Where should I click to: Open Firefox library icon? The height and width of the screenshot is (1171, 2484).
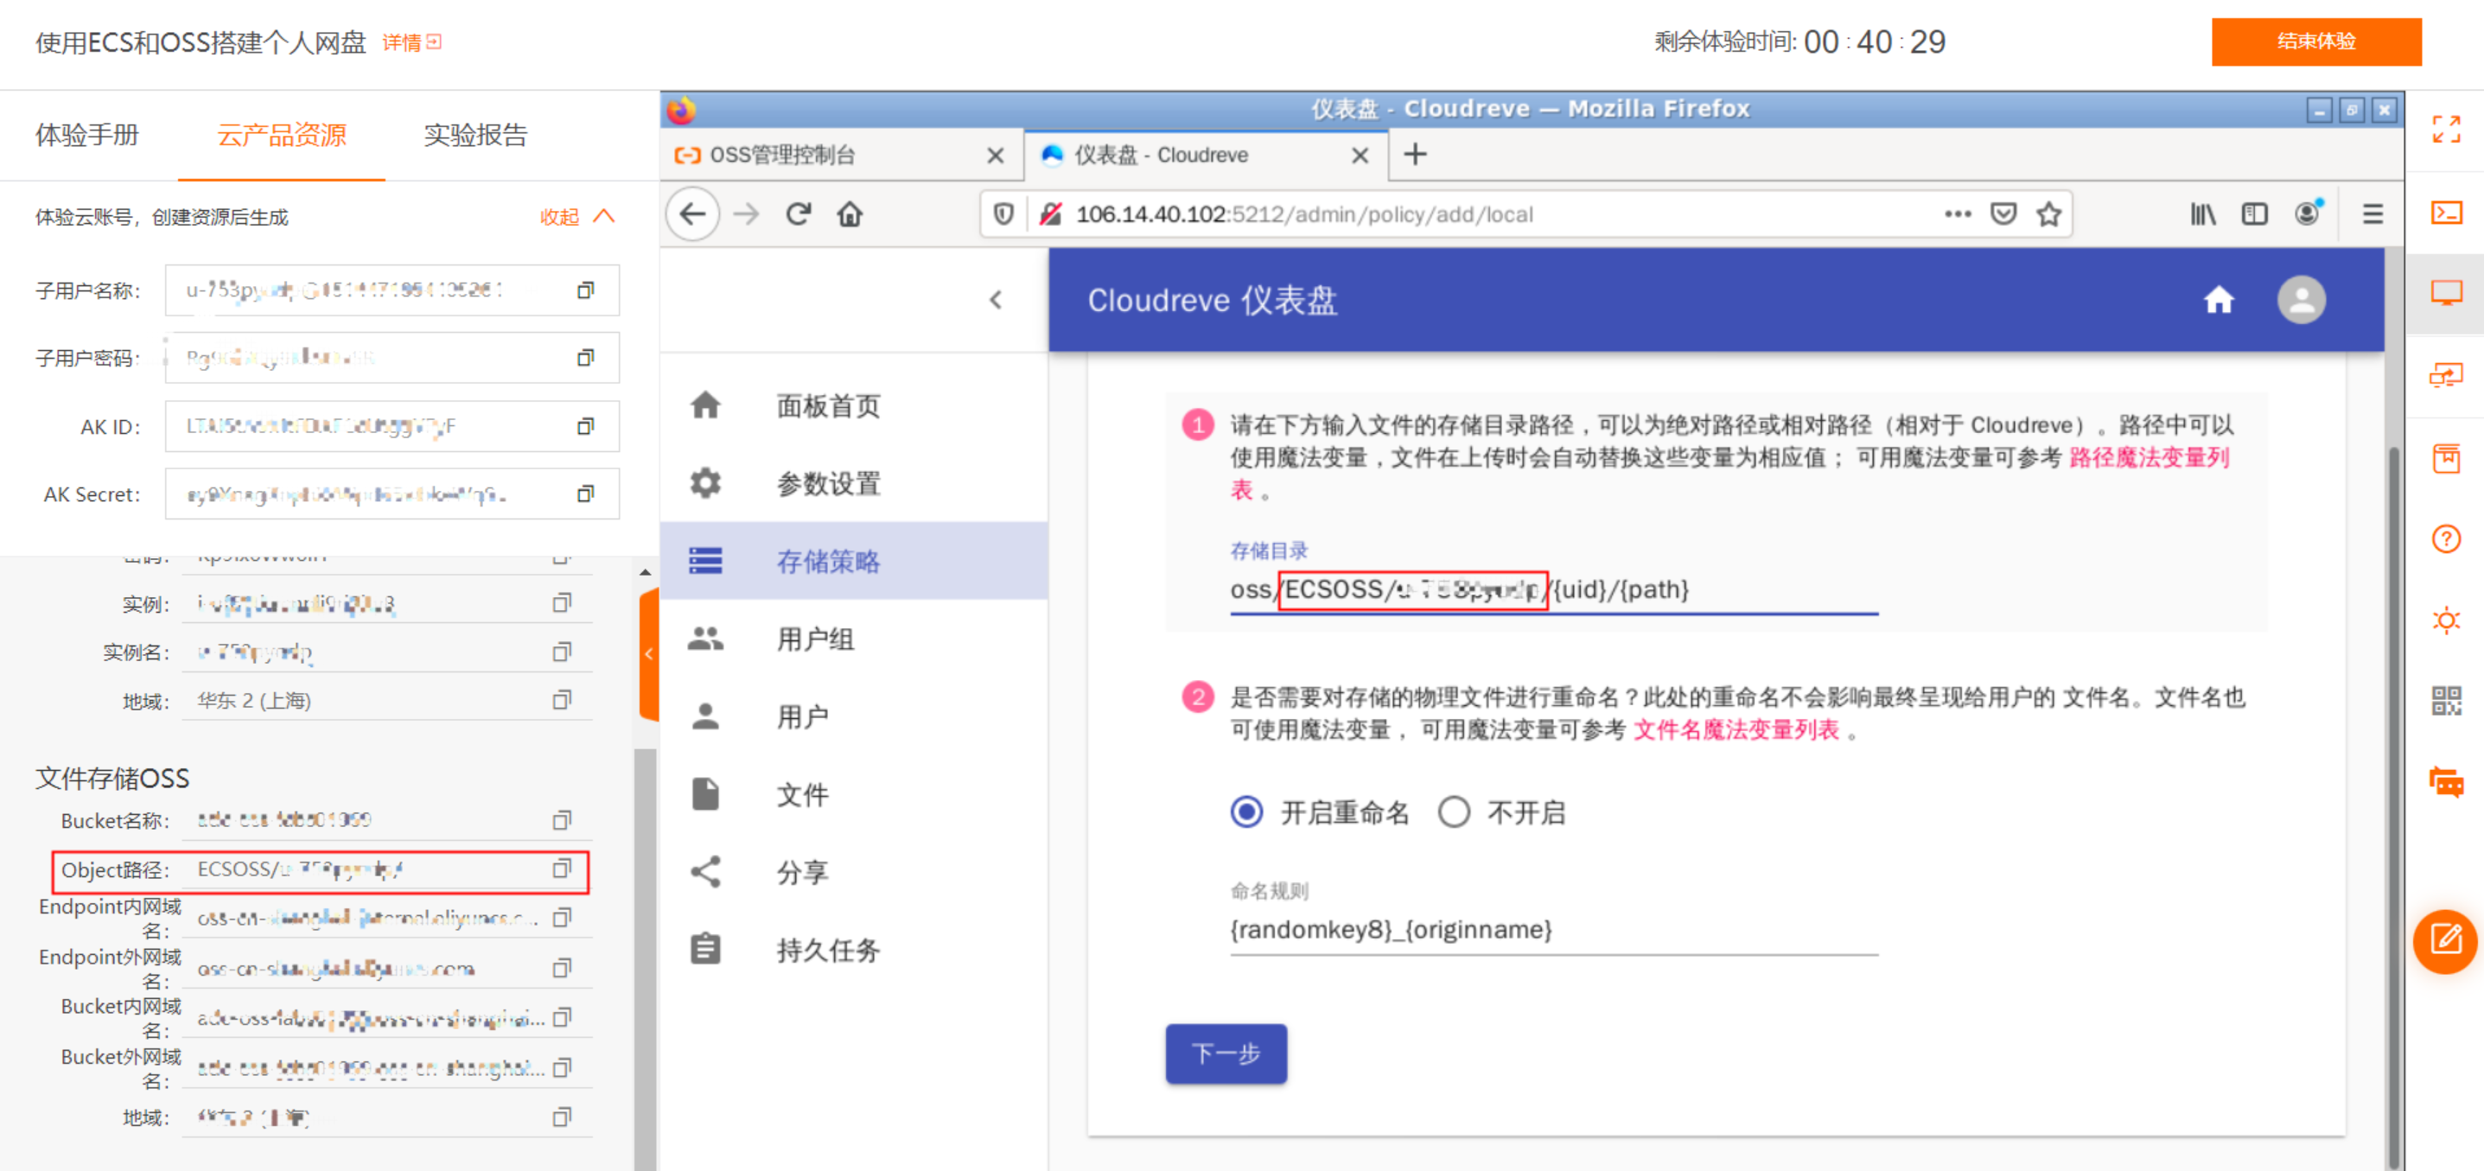pyautogui.click(x=2202, y=214)
